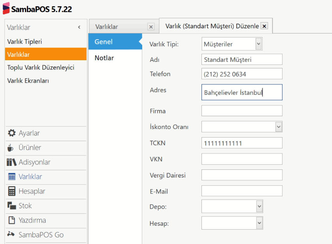Switch to the Varlıklar tab at top

tap(107, 27)
